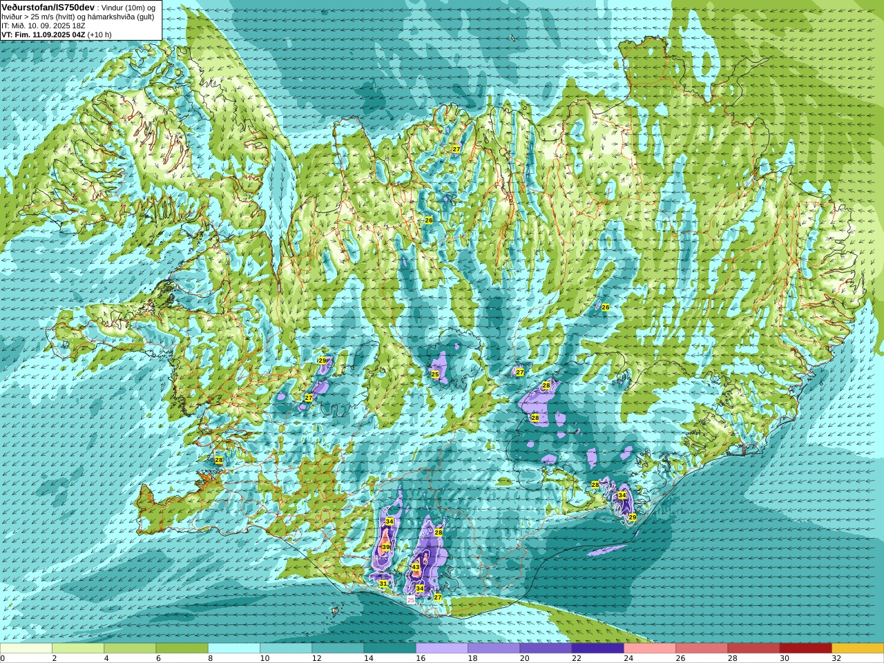Click the legend scale number 32

836,658
